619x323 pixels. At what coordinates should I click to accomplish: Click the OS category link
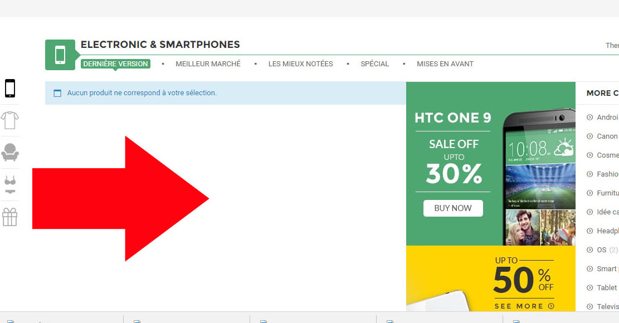point(601,250)
